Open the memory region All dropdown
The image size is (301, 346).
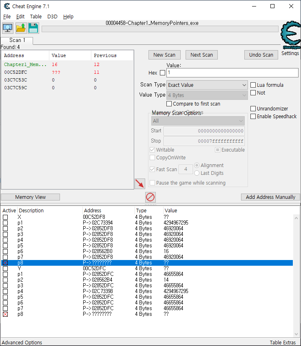coord(198,121)
